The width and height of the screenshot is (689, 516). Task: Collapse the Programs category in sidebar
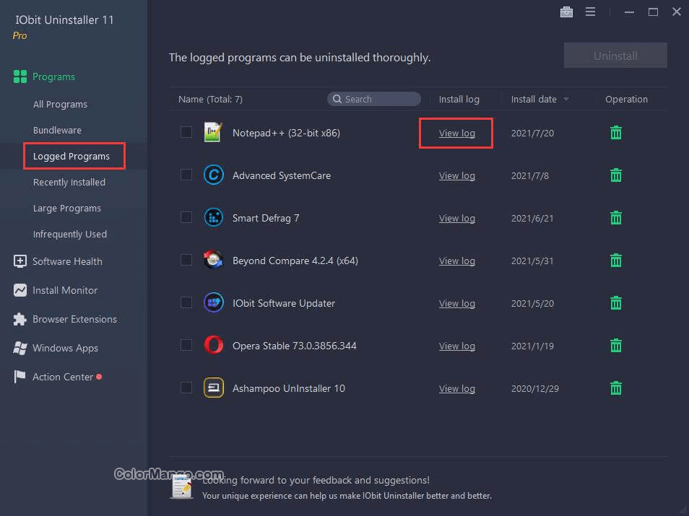click(53, 76)
